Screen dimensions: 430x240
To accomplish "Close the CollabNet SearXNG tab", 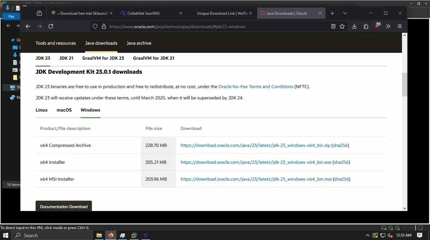I will coord(181,13).
